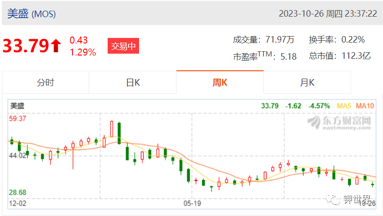Click the 美盛 (MOS) stock title
Viewport: 383px width, 216px height.
pos(31,13)
